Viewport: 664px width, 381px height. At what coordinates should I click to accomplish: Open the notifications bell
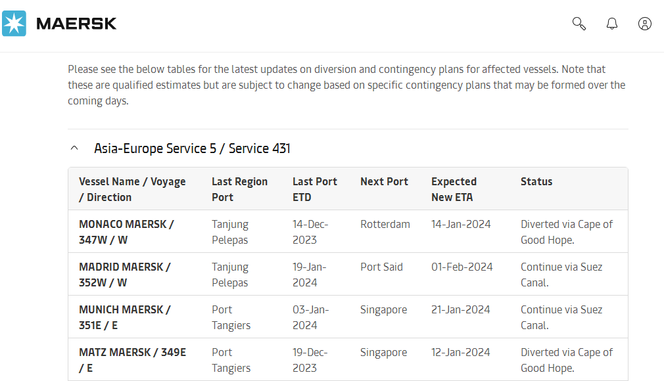612,24
